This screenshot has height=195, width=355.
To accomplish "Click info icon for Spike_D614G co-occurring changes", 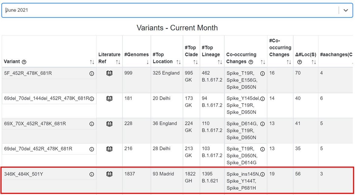I will pos(263,124).
